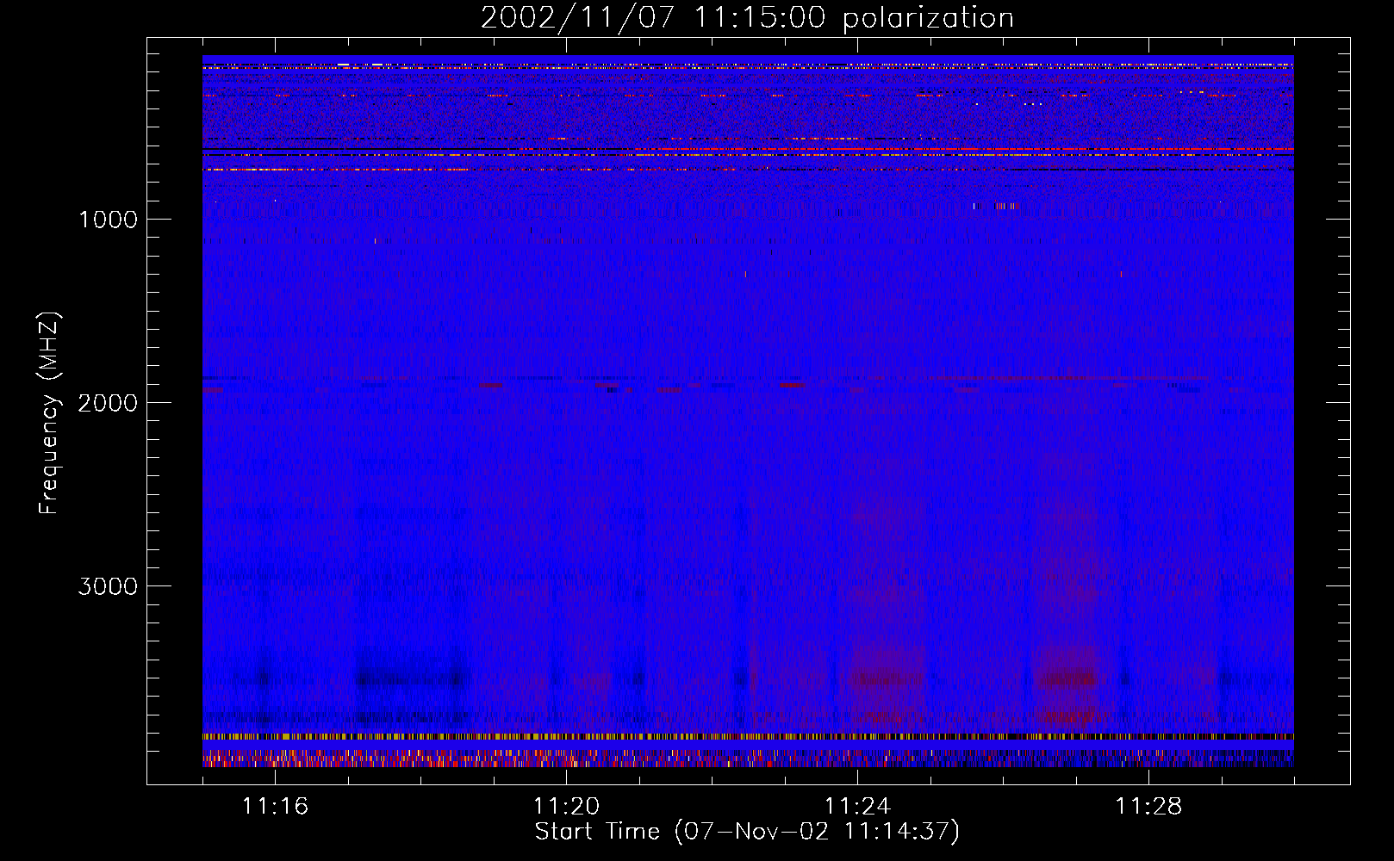Click the 'Start Time (07-Nov-02 11:14:37)' axis label
The image size is (1394, 861).
click(x=747, y=832)
